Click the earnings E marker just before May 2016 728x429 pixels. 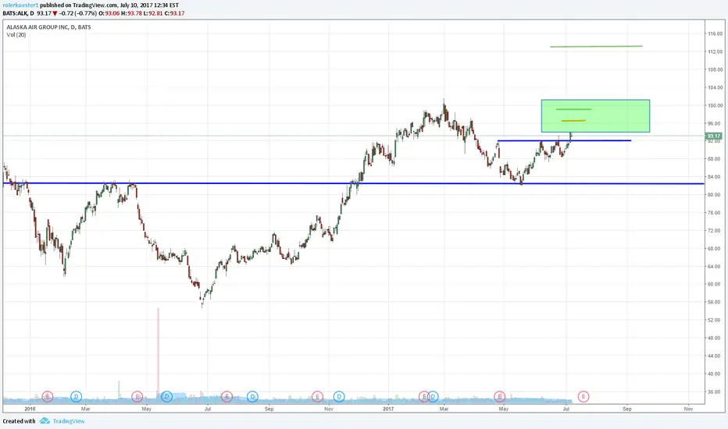[x=137, y=396]
